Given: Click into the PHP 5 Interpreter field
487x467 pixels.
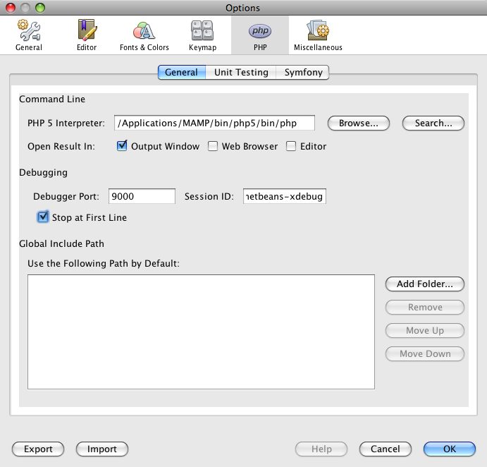Looking at the screenshot, I should [x=214, y=123].
